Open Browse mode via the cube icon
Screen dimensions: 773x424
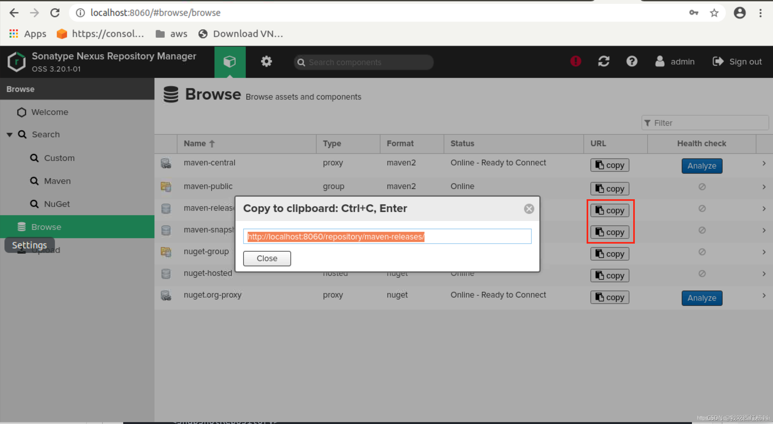[229, 62]
